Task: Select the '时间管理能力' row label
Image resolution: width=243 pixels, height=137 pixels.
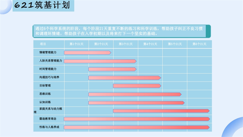Action: (48, 69)
